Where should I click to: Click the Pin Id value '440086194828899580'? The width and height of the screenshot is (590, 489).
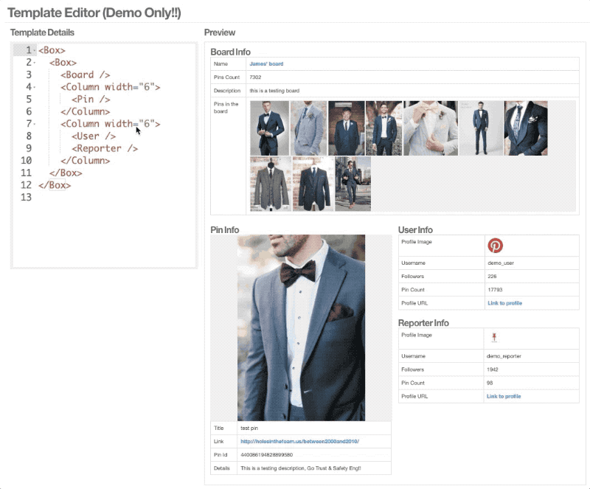[266, 455]
